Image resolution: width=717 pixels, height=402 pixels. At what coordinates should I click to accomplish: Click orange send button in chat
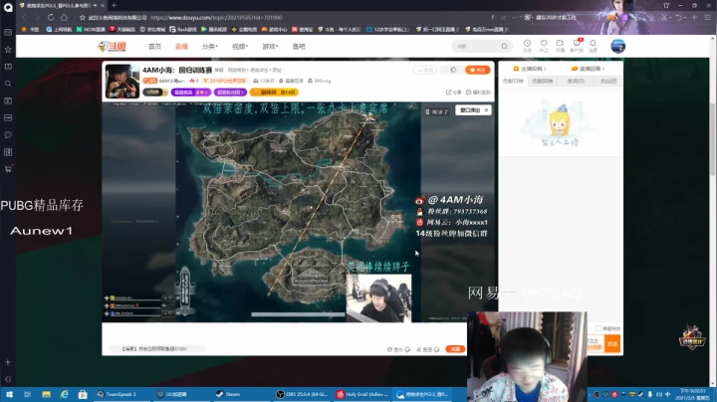(x=612, y=343)
